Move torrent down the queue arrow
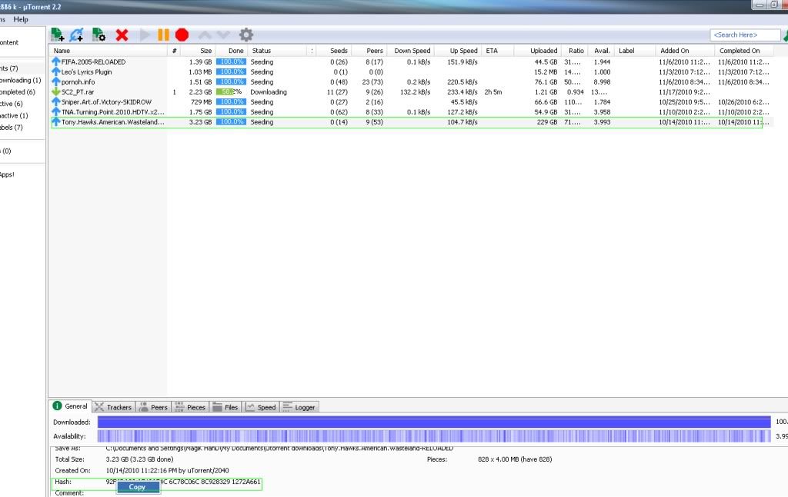 pyautogui.click(x=223, y=35)
